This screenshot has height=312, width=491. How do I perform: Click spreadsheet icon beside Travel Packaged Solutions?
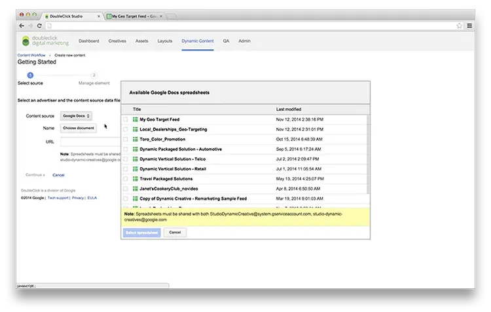tap(136, 178)
